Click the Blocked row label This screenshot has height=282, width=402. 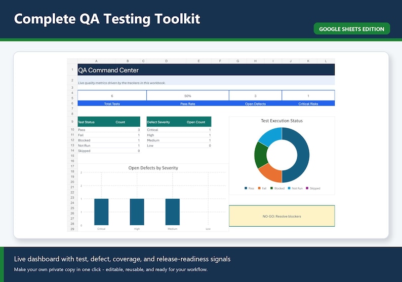point(84,140)
